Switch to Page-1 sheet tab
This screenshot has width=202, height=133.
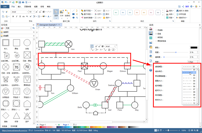coord(66,125)
